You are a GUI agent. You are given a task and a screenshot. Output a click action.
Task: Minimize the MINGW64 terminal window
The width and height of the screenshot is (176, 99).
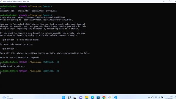pos(164,1)
